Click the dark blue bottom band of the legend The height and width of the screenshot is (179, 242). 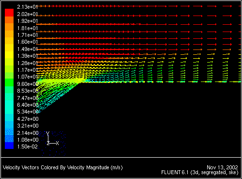(x=9, y=146)
